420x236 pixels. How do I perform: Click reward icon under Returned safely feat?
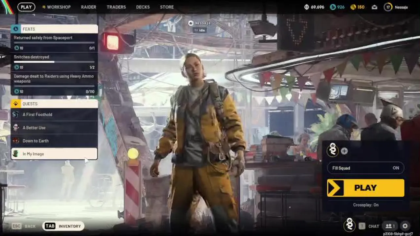16,48
